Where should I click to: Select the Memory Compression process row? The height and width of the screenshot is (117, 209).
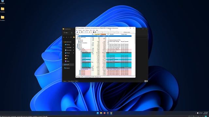tap(104, 43)
